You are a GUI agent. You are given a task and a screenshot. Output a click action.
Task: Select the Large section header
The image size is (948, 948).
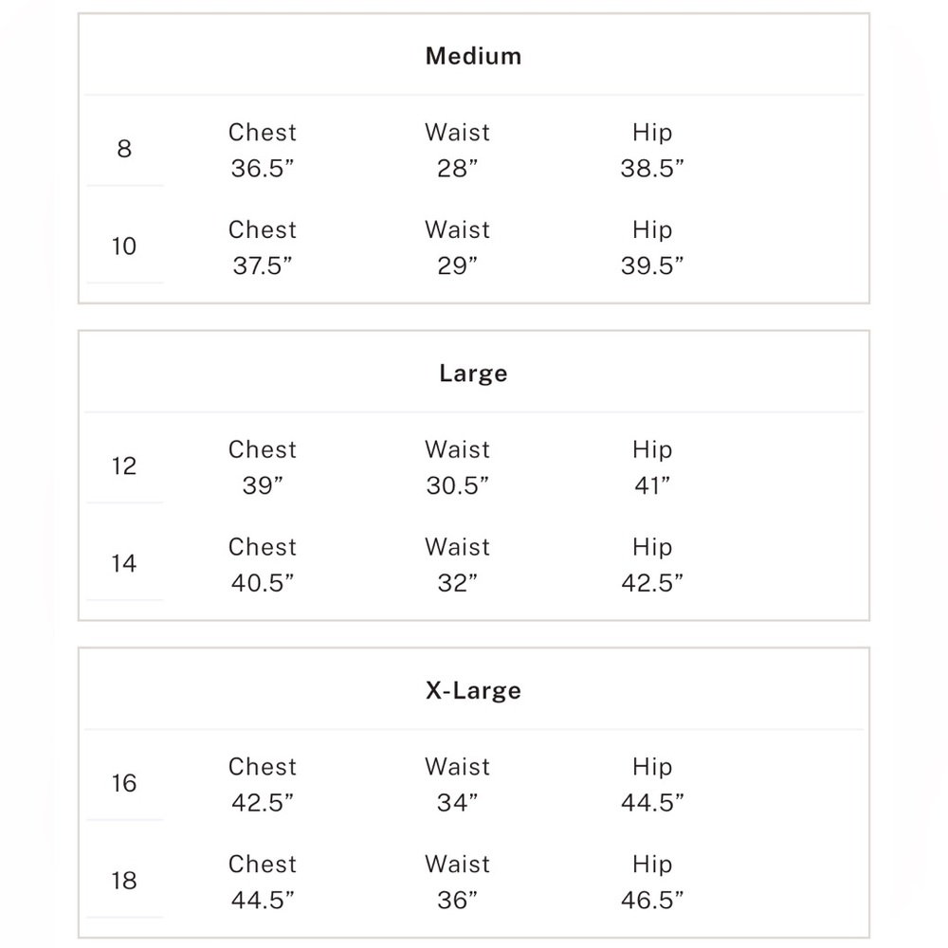coord(473,374)
